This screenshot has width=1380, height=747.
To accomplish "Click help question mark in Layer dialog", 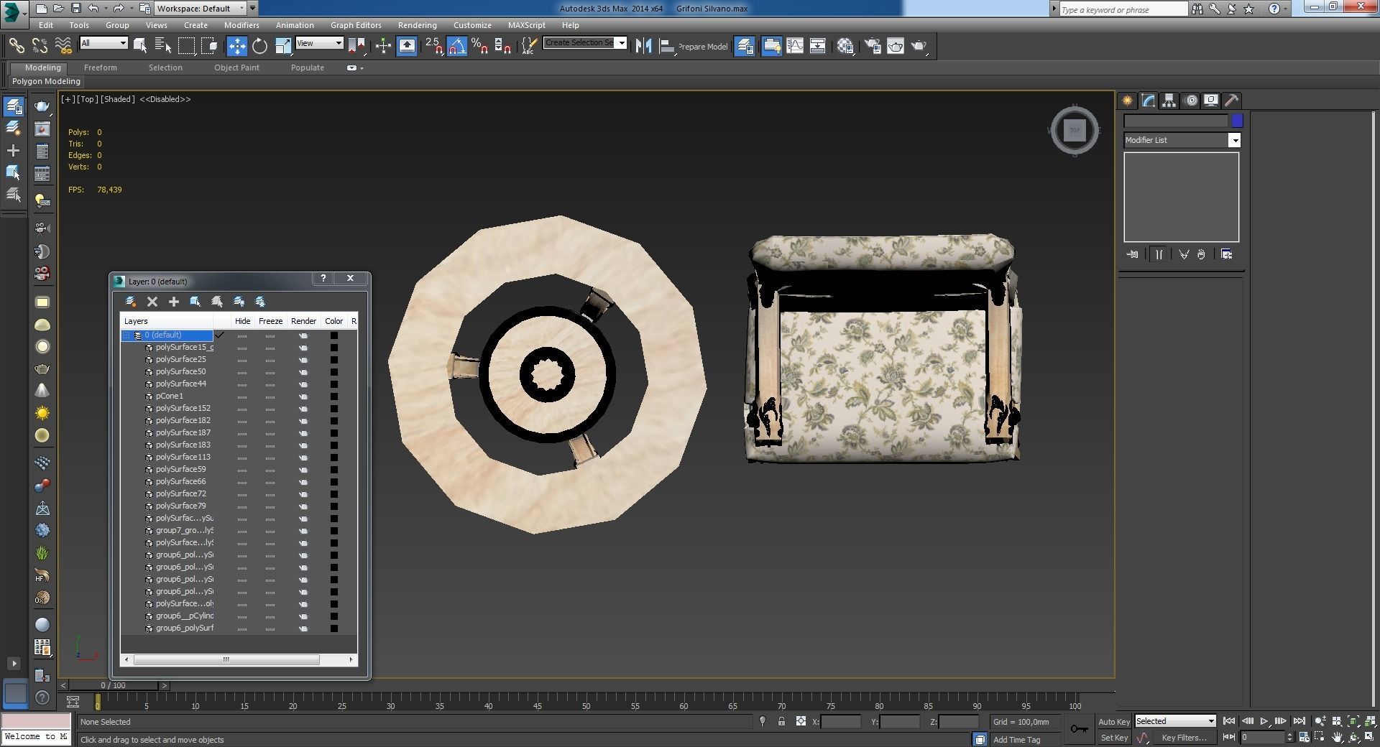I will (323, 278).
